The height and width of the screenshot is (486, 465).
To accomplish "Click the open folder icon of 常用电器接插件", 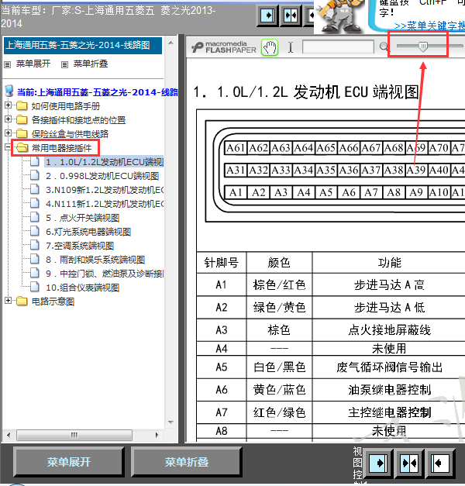I will point(22,147).
